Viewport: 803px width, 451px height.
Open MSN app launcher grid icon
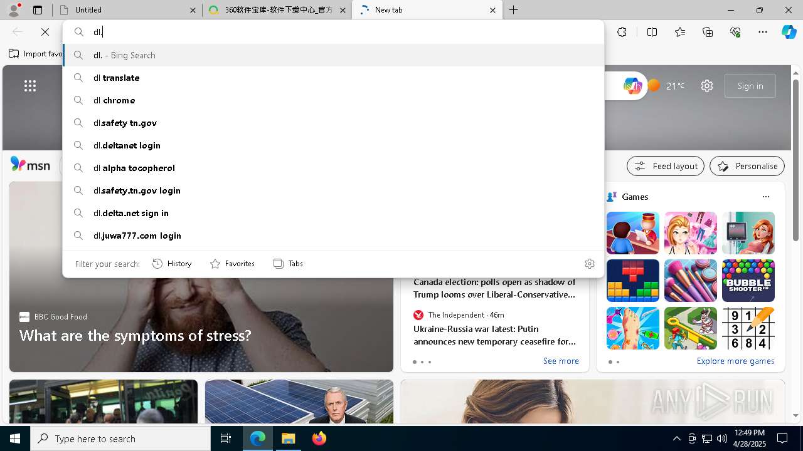[x=30, y=86]
